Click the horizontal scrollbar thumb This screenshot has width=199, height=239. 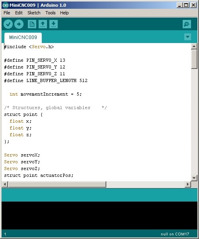[57, 184]
